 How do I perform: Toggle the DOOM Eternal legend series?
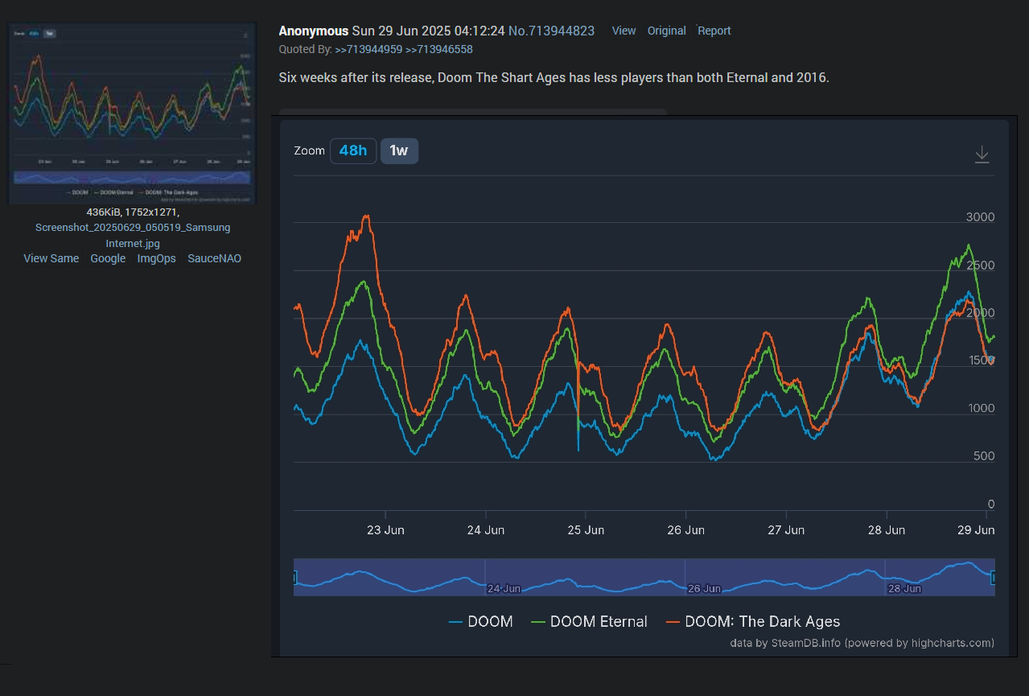point(590,621)
